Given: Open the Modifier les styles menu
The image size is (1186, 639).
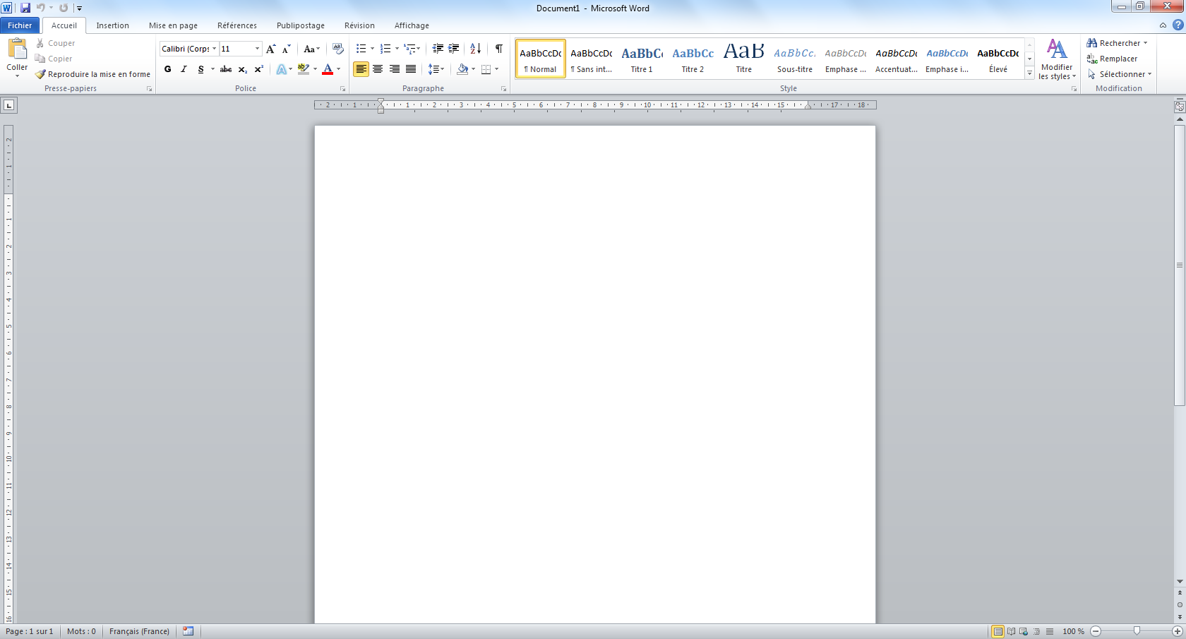Looking at the screenshot, I should (x=1057, y=59).
